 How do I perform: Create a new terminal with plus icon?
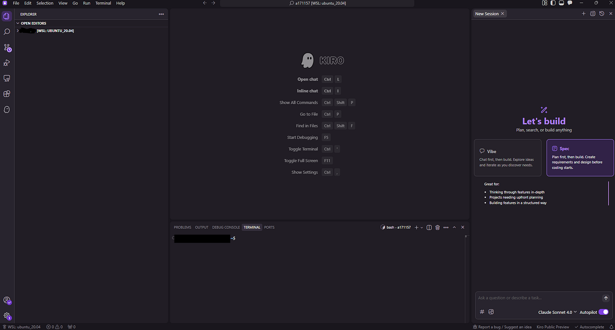[x=416, y=227]
